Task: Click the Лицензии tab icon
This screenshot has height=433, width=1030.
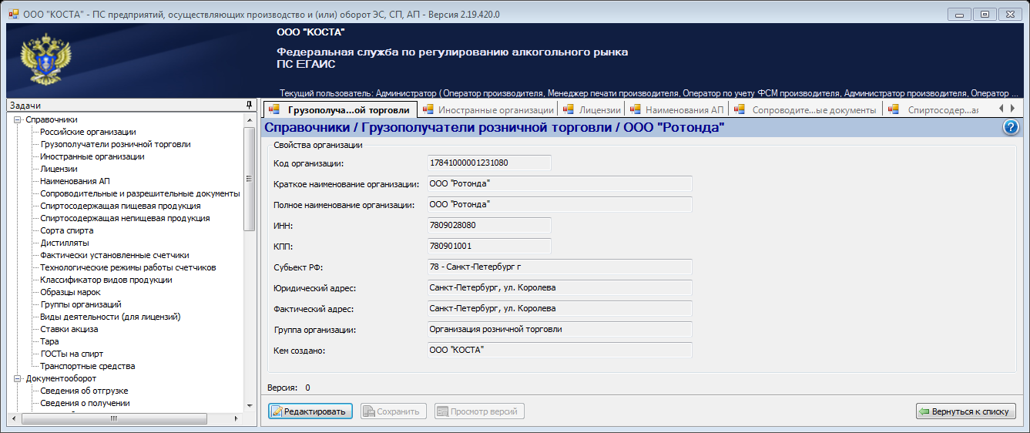Action: (x=569, y=109)
